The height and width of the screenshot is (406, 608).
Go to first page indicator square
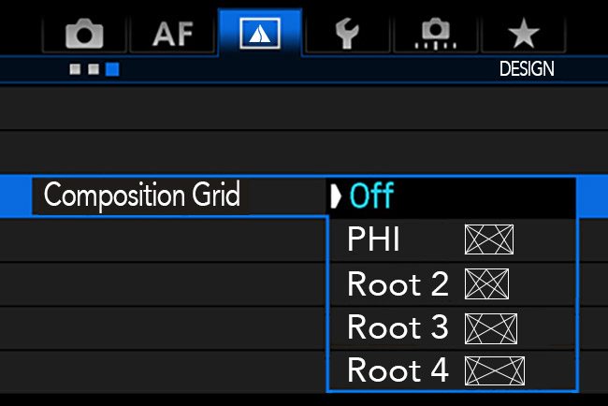[x=75, y=69]
